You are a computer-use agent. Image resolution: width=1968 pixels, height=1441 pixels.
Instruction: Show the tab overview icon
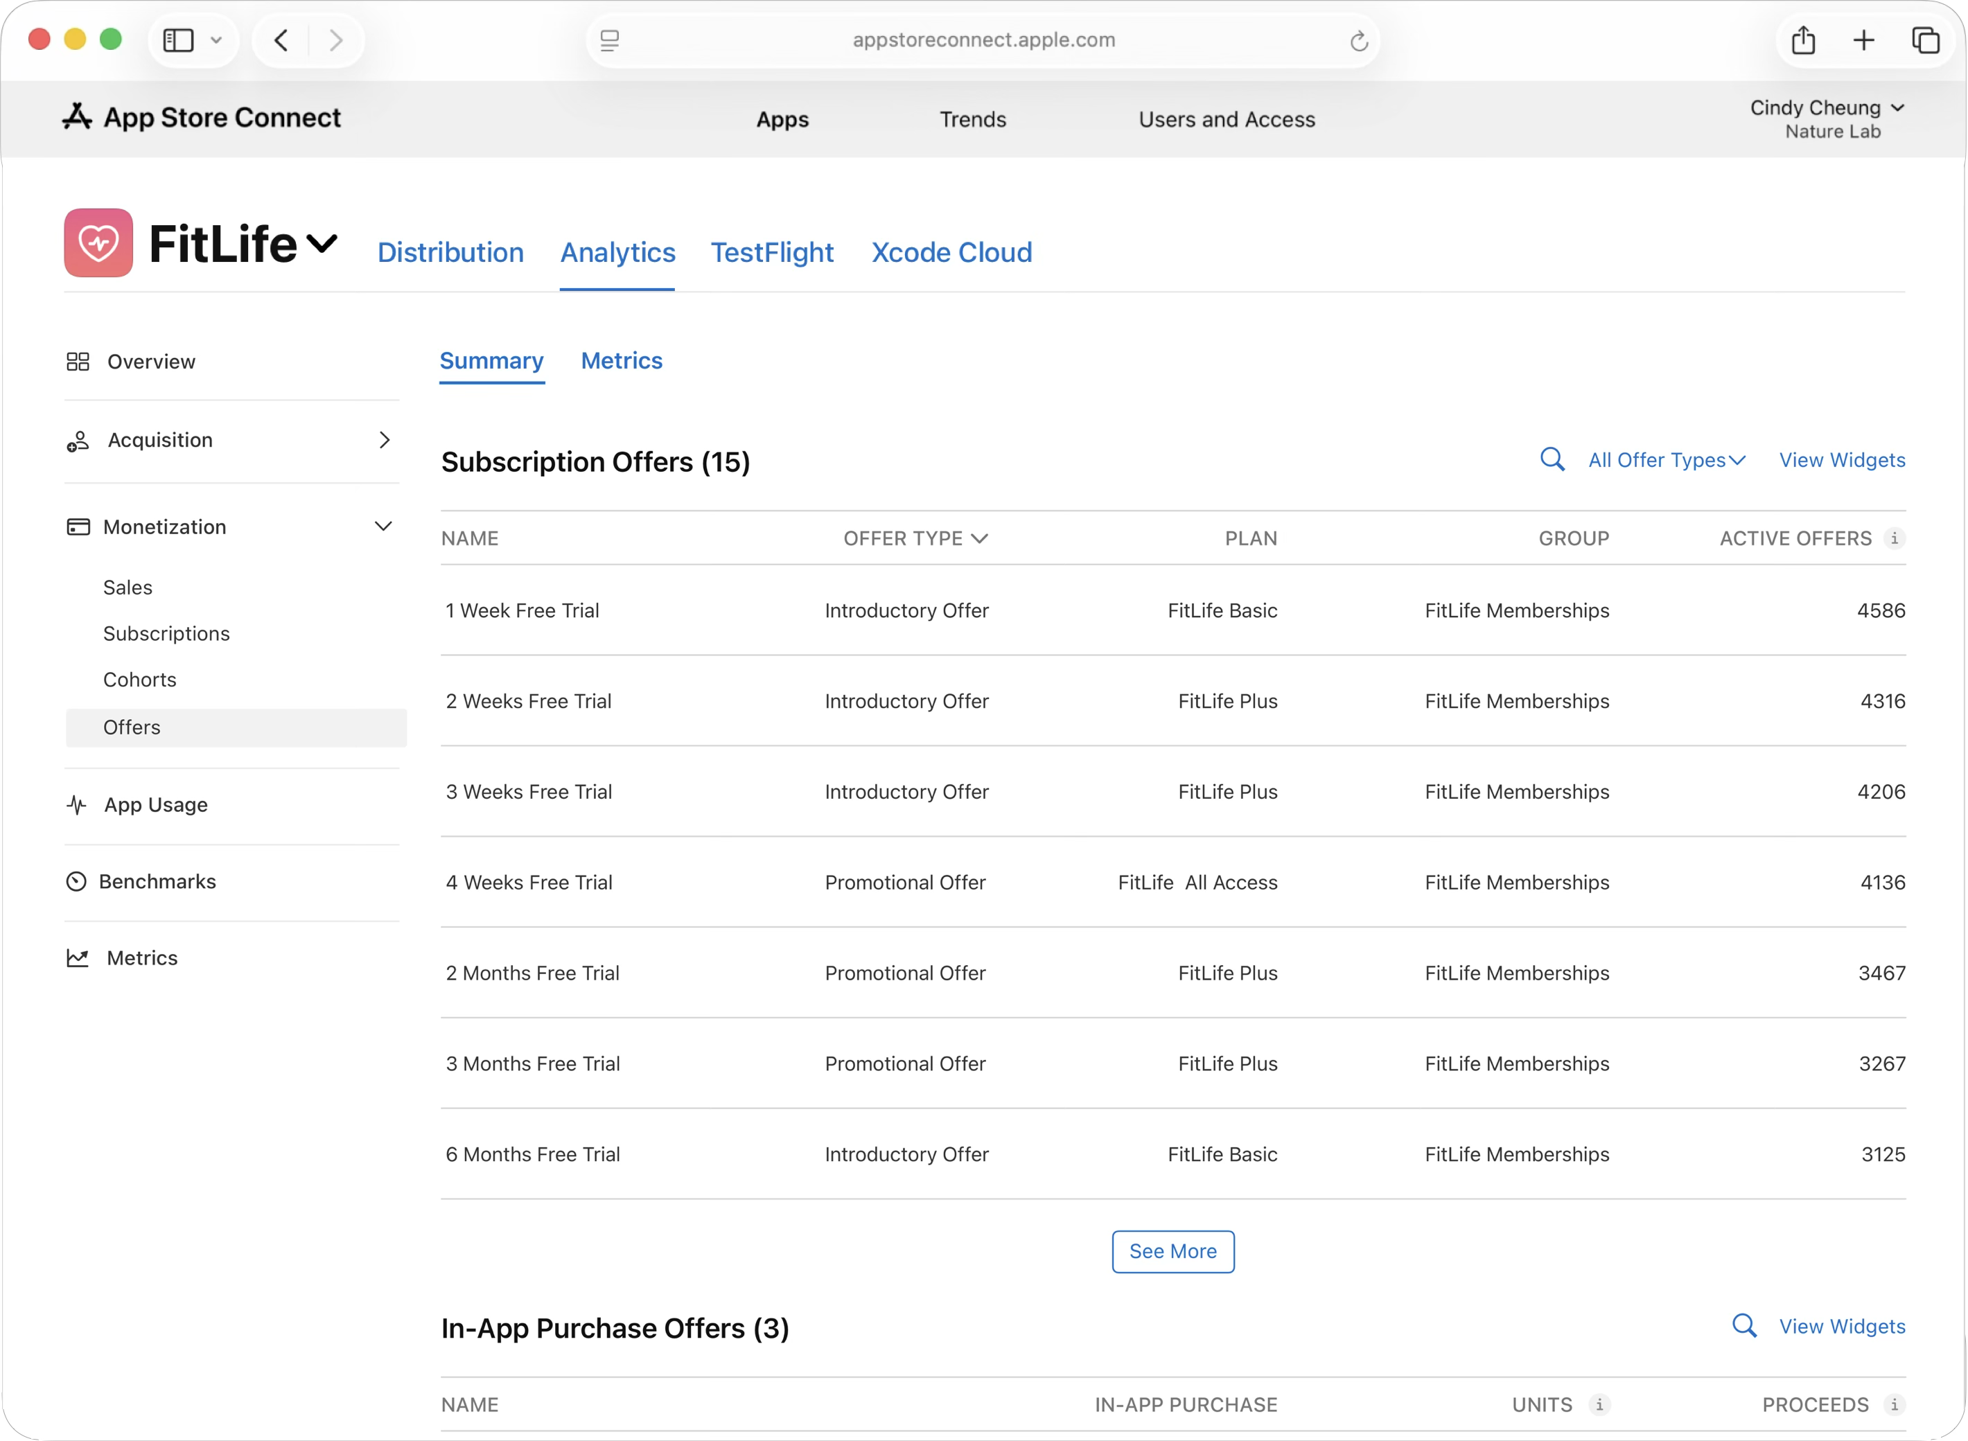tap(1925, 40)
